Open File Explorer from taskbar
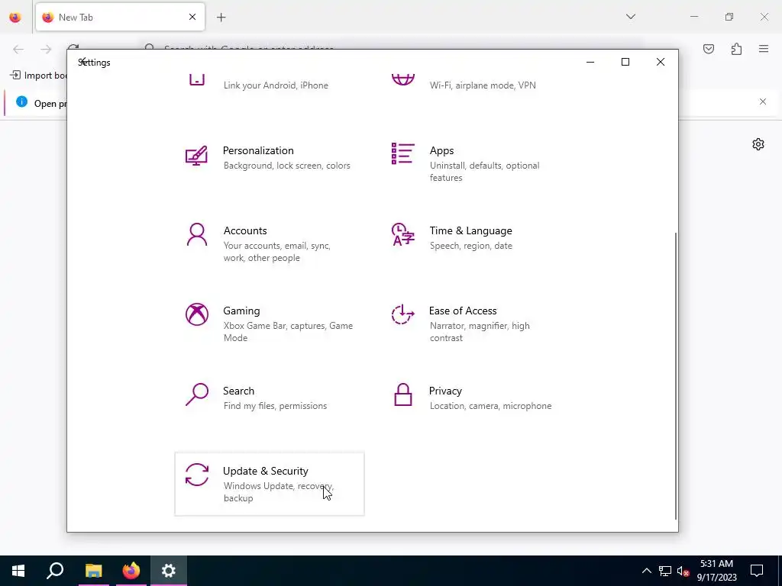The height and width of the screenshot is (586, 782). pyautogui.click(x=93, y=571)
